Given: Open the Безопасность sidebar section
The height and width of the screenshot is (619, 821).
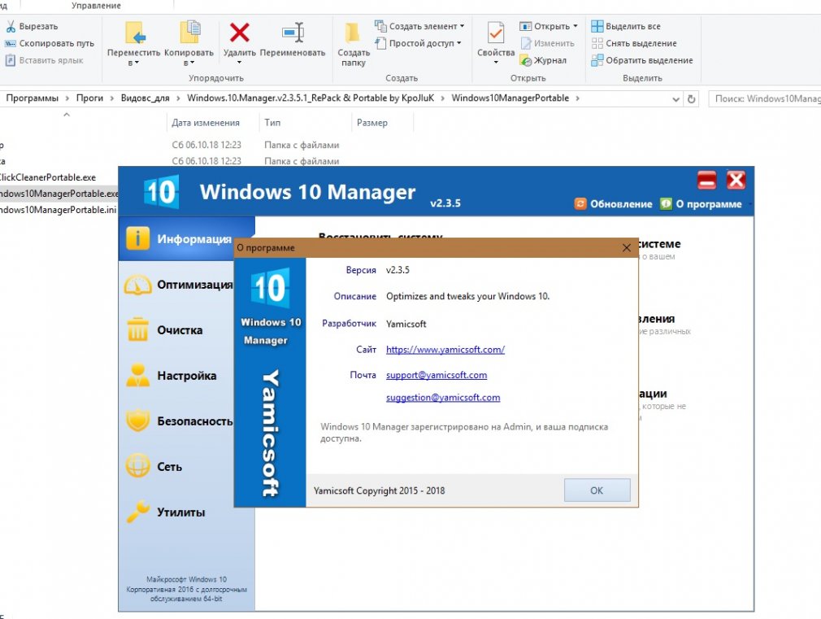Looking at the screenshot, I should click(x=178, y=421).
